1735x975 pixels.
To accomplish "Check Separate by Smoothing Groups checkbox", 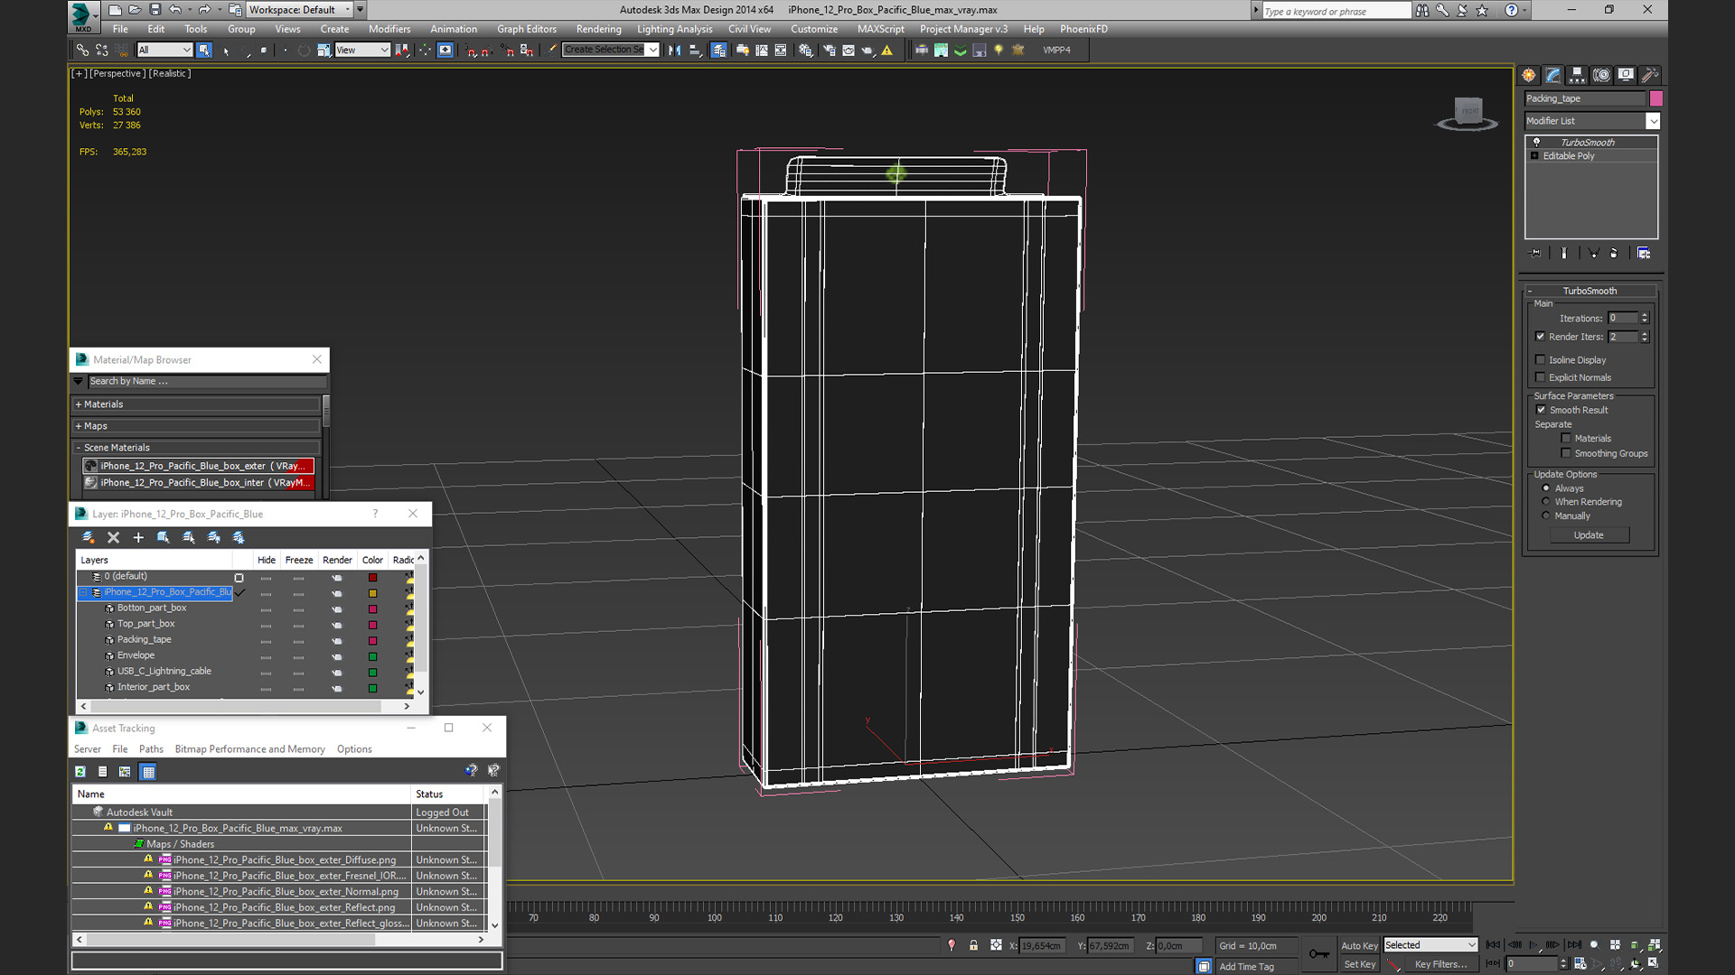I will tap(1566, 453).
